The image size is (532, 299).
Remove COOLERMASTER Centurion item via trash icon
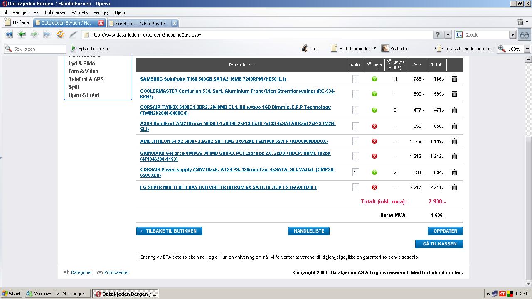(454, 94)
